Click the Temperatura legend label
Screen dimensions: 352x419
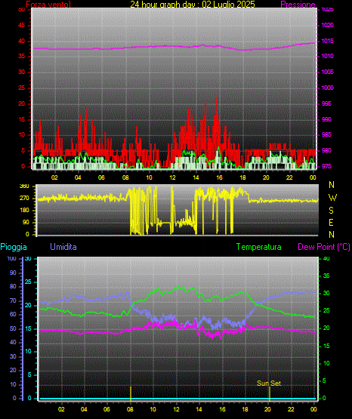pos(259,247)
